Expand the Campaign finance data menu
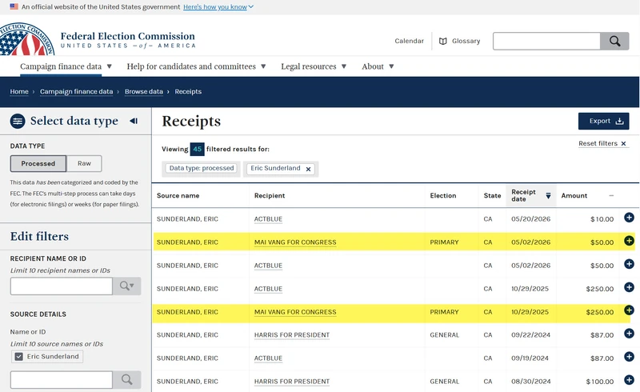This screenshot has width=640, height=392. tap(66, 66)
